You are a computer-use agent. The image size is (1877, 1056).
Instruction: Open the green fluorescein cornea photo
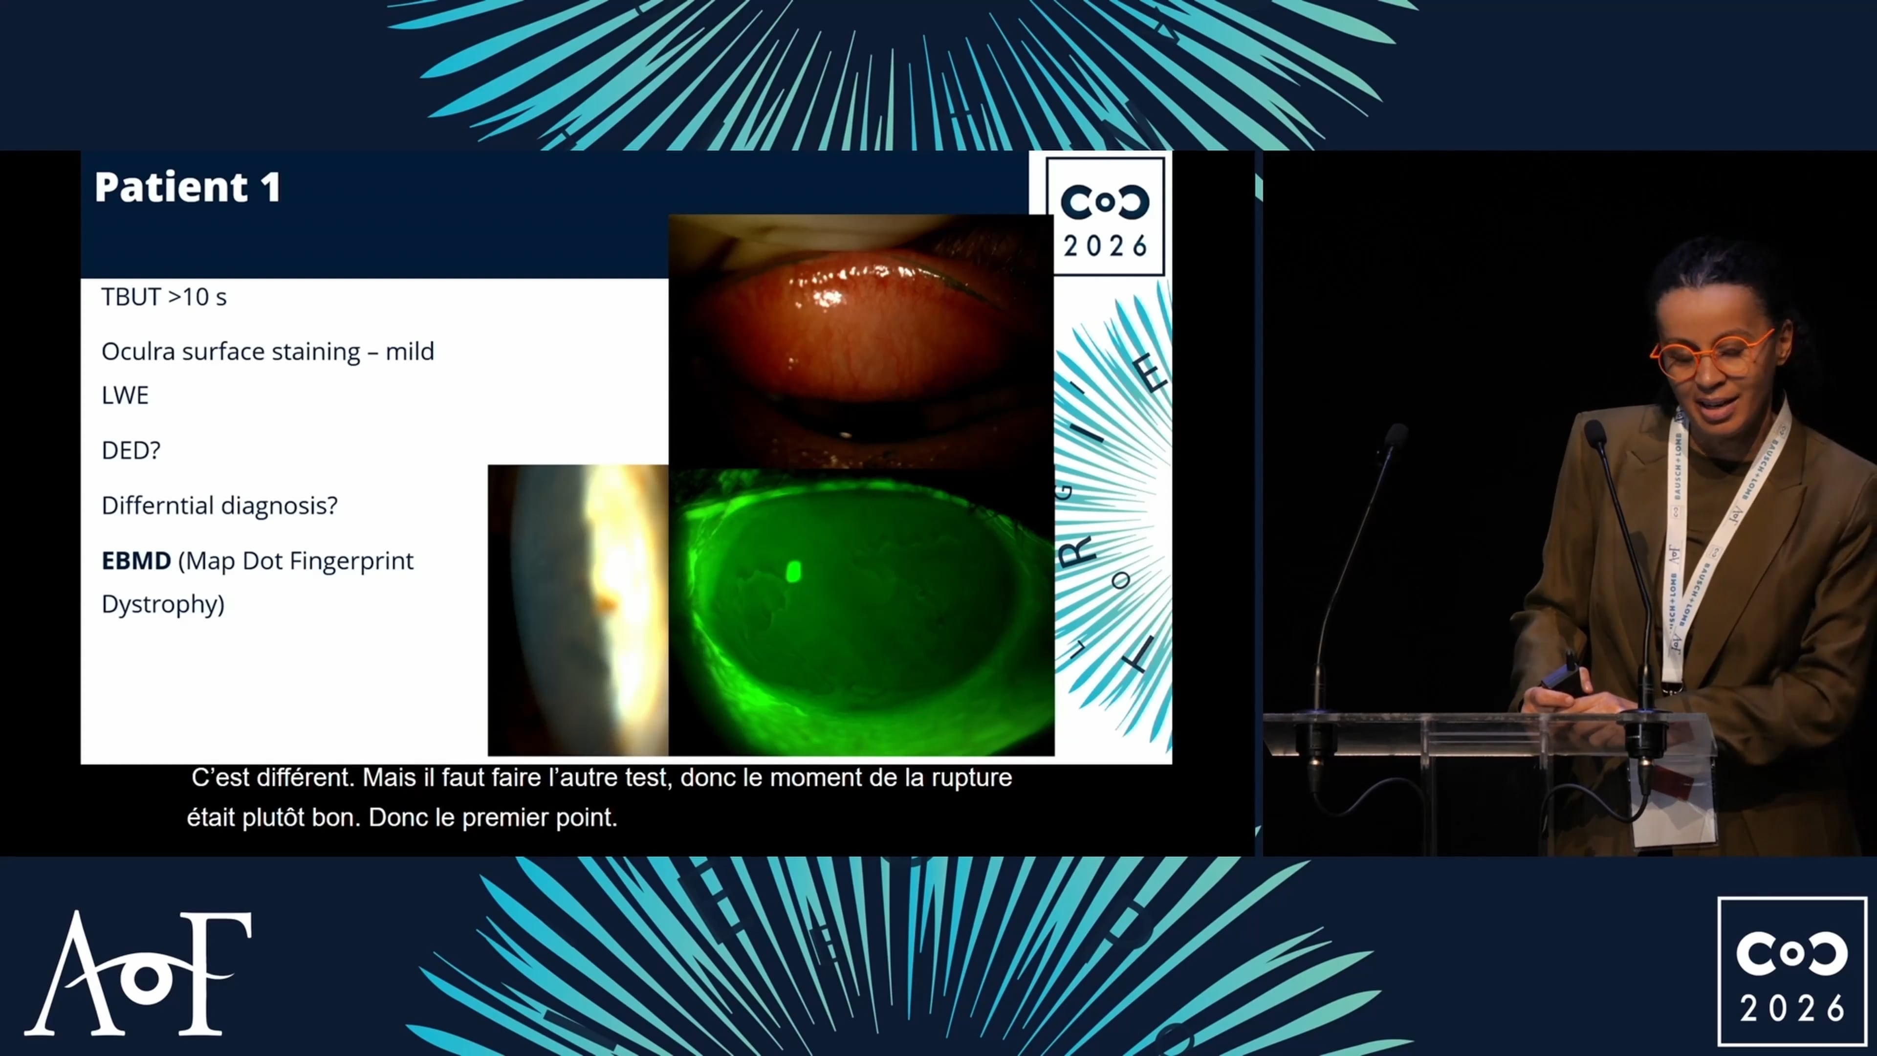861,612
